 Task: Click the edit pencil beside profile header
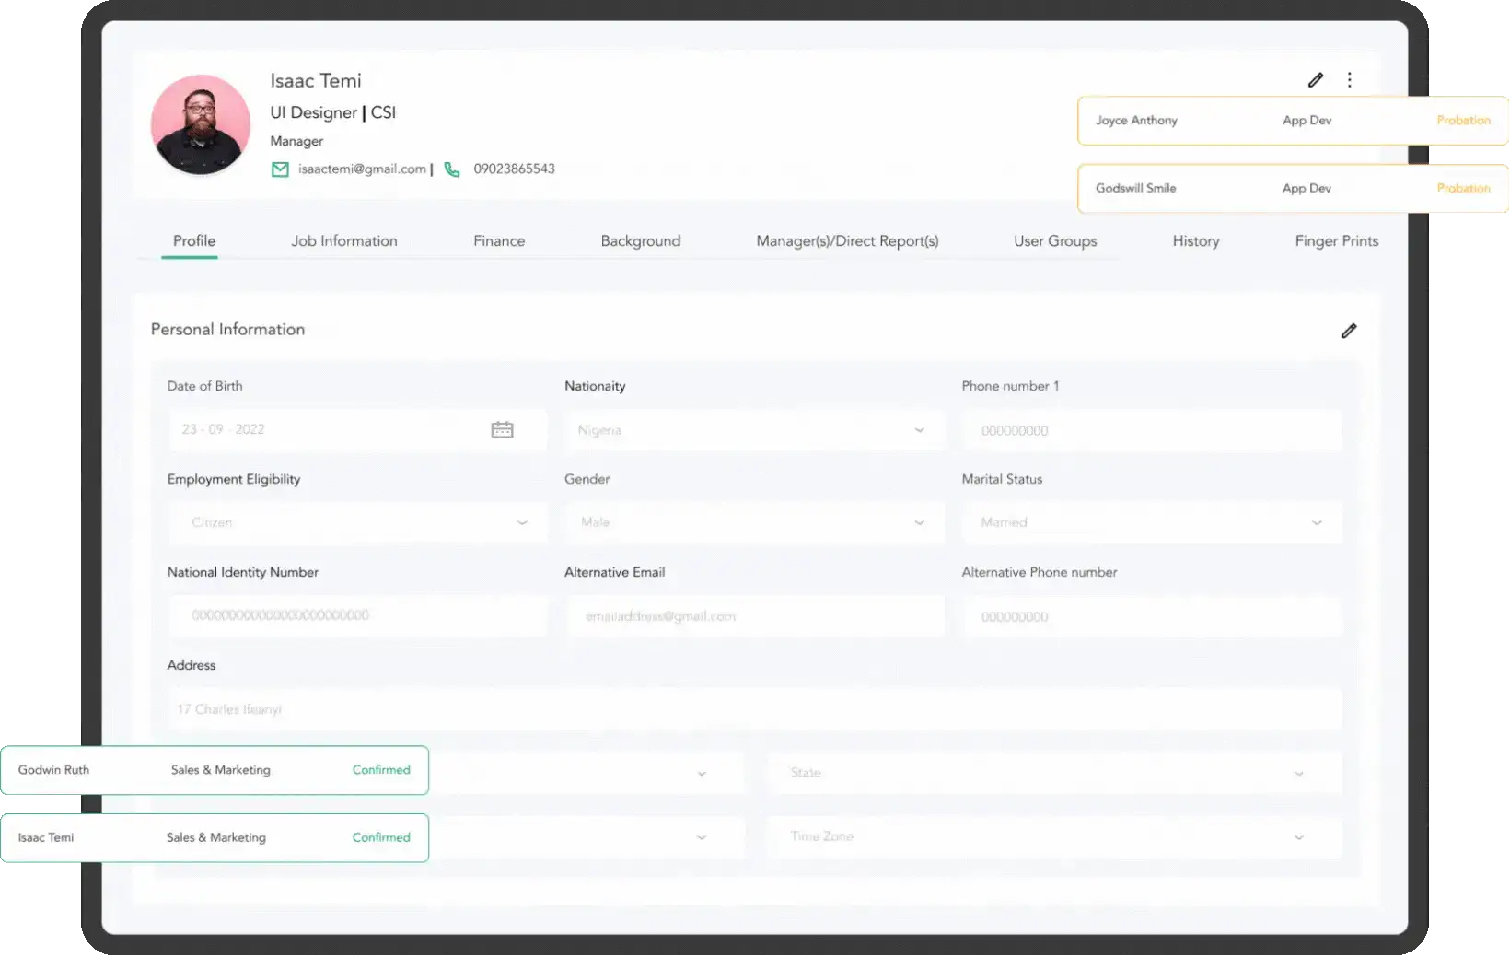(1316, 80)
